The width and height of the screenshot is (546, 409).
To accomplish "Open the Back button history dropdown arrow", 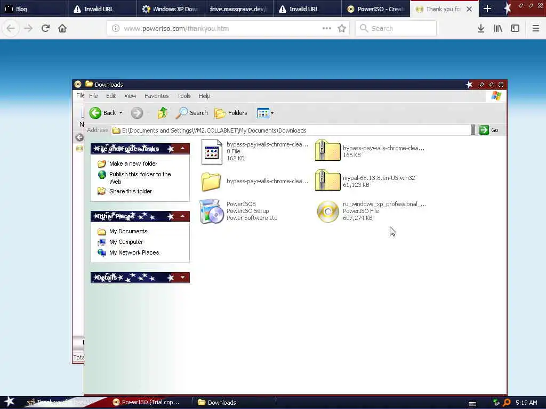I will click(x=121, y=113).
